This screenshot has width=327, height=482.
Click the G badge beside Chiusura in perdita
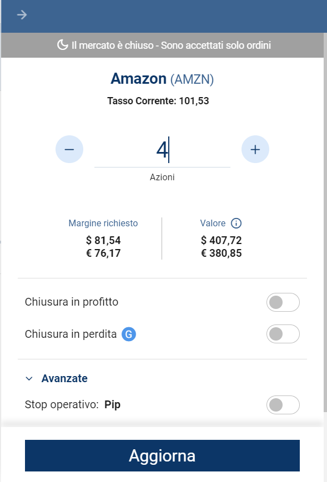coord(129,334)
